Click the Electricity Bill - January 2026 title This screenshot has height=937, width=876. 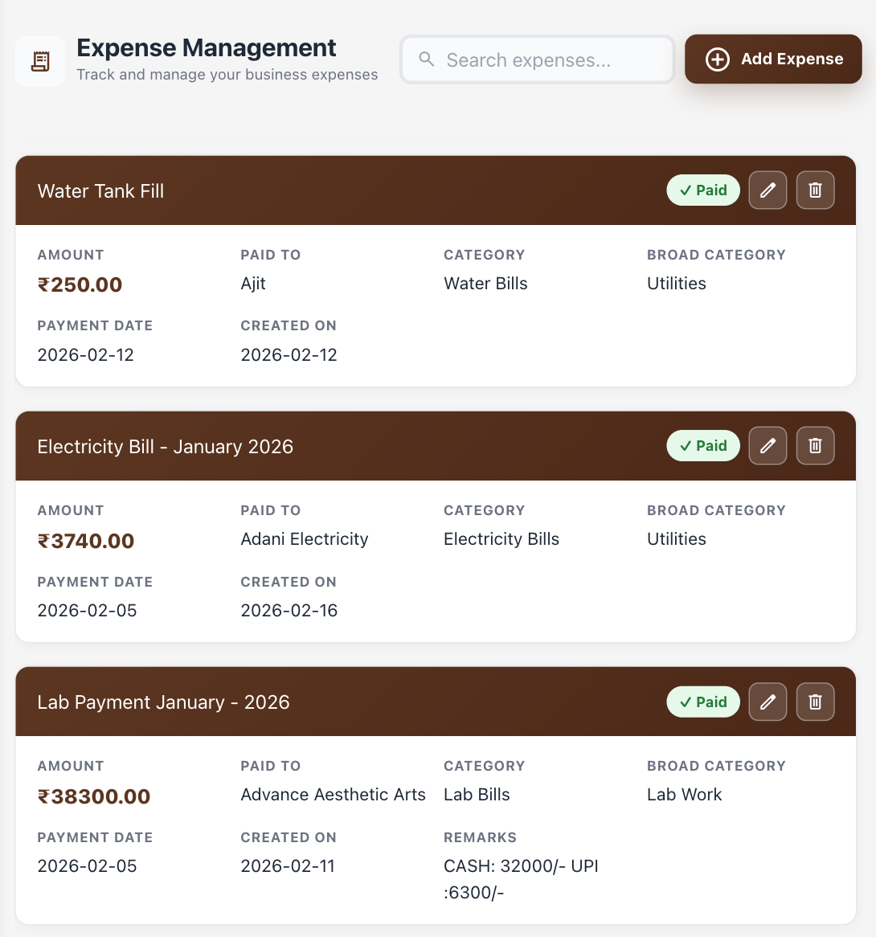pyautogui.click(x=166, y=446)
